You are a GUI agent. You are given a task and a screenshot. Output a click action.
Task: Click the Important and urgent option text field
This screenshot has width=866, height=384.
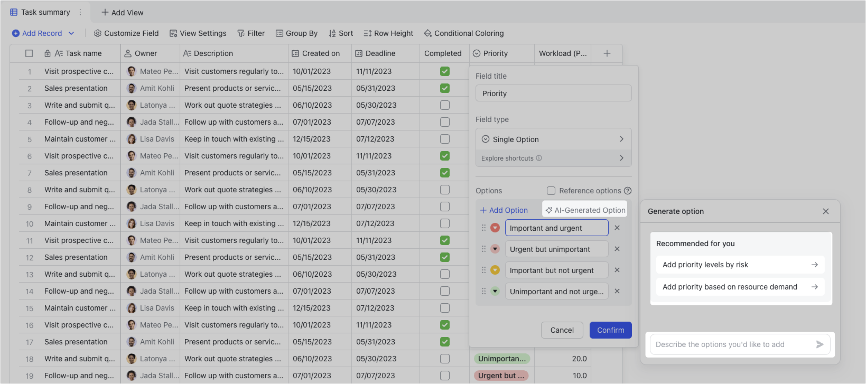[x=557, y=228]
